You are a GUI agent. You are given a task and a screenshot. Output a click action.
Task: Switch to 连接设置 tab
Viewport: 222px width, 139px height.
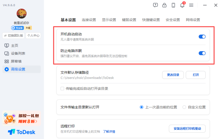pos(89,20)
